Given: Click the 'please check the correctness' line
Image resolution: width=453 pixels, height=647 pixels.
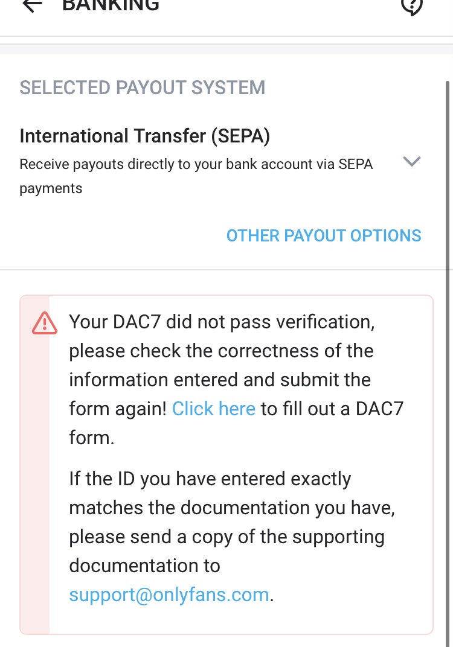Looking at the screenshot, I should pos(221,351).
